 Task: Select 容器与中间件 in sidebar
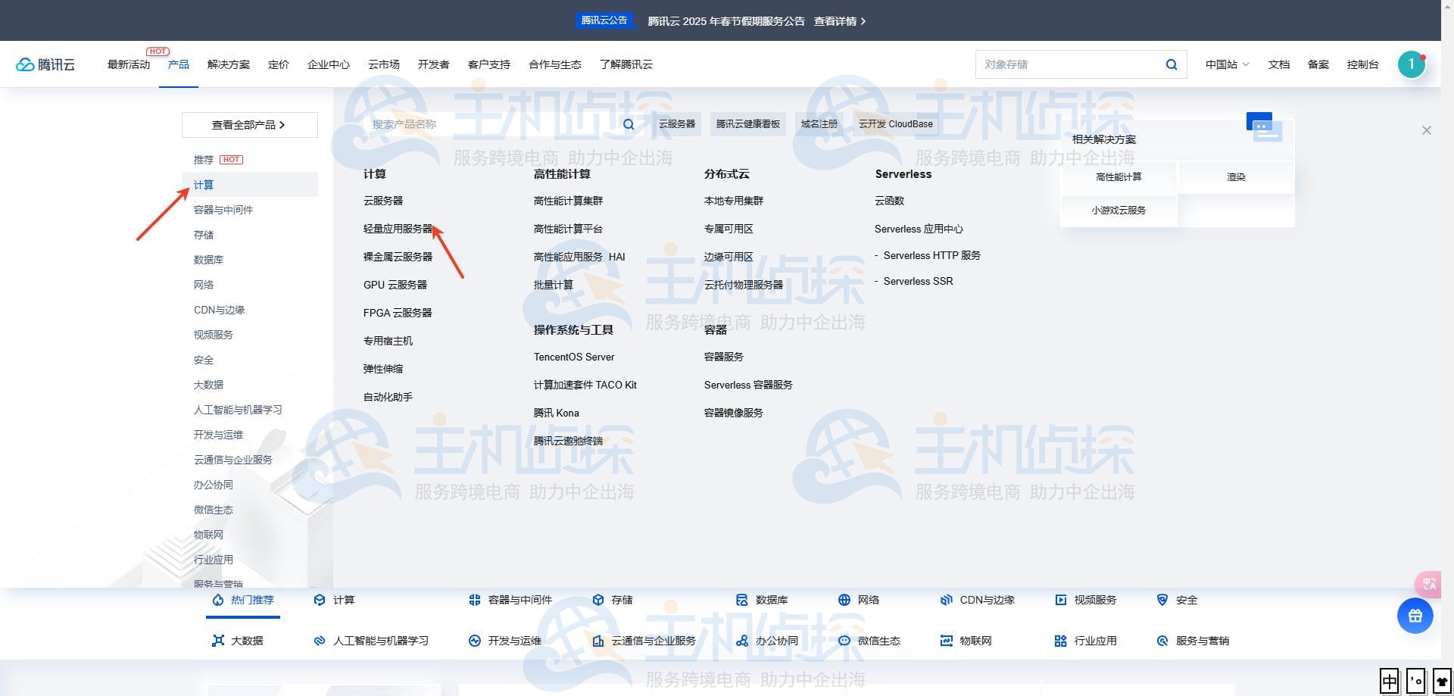click(x=223, y=210)
